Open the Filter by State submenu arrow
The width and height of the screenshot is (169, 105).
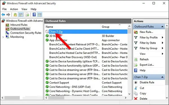point(163,43)
